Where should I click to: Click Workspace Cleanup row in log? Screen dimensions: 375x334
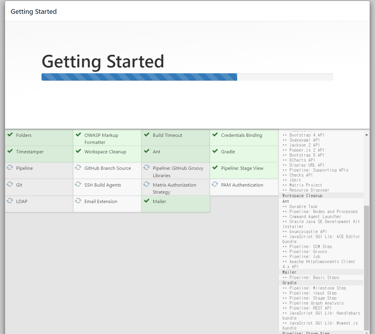pyautogui.click(x=321, y=196)
